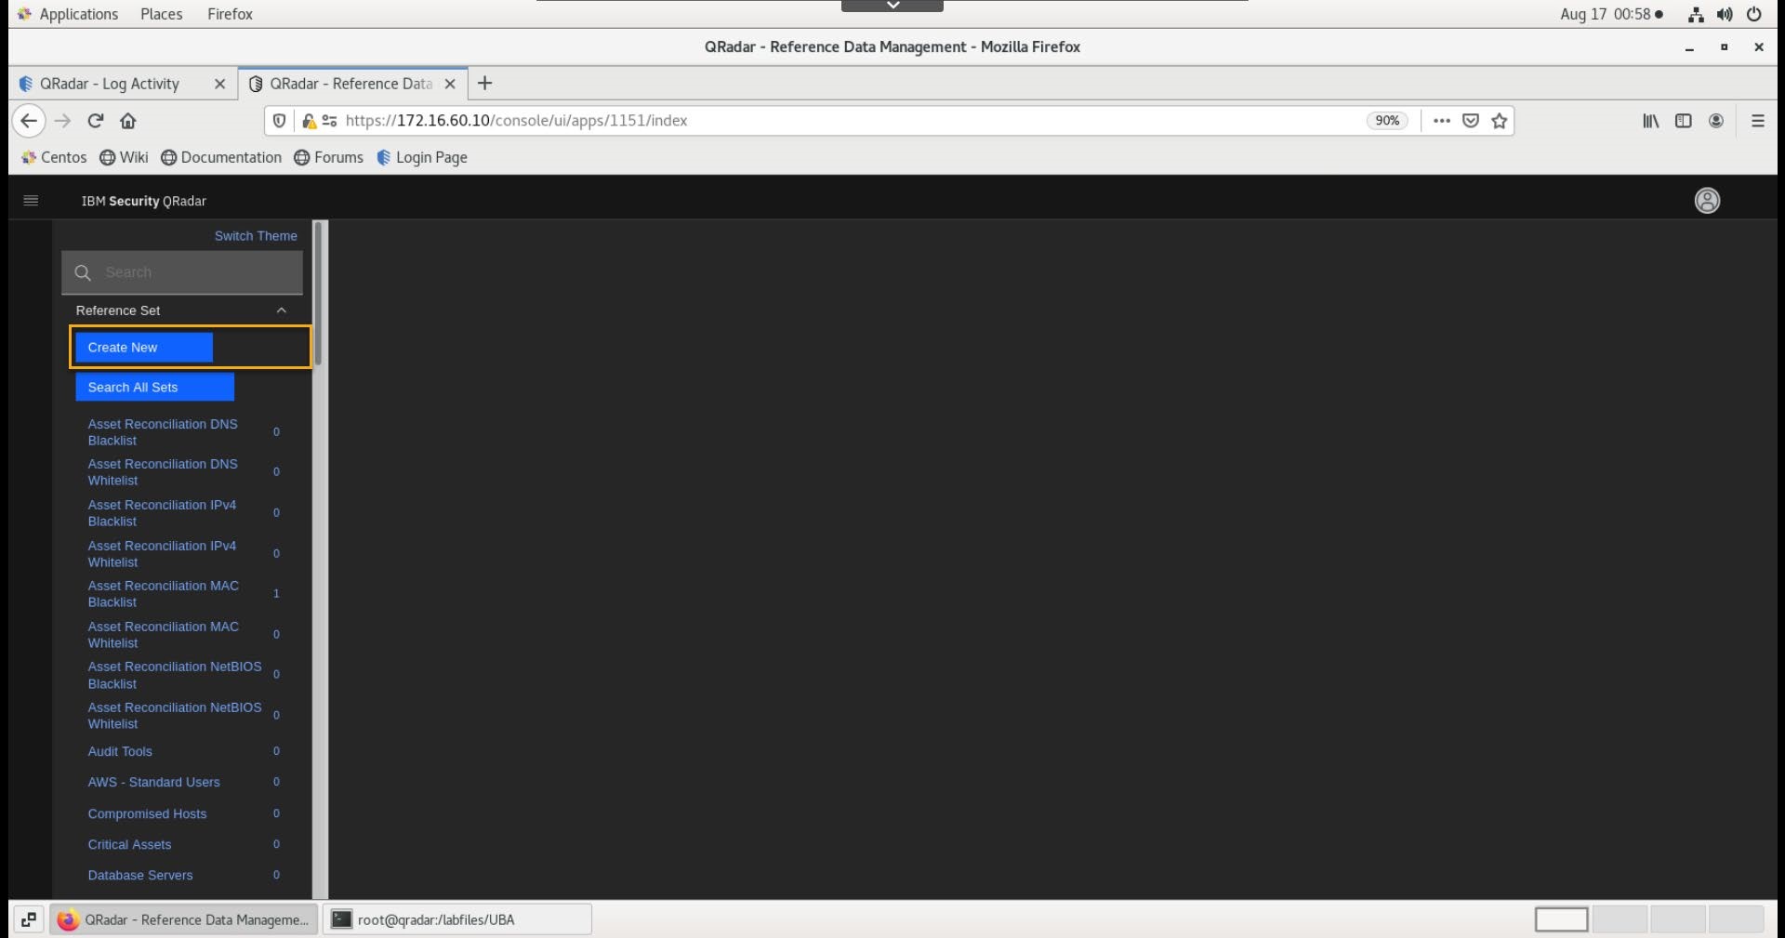
Task: Open the Firefox menu in top bar
Action: (230, 14)
